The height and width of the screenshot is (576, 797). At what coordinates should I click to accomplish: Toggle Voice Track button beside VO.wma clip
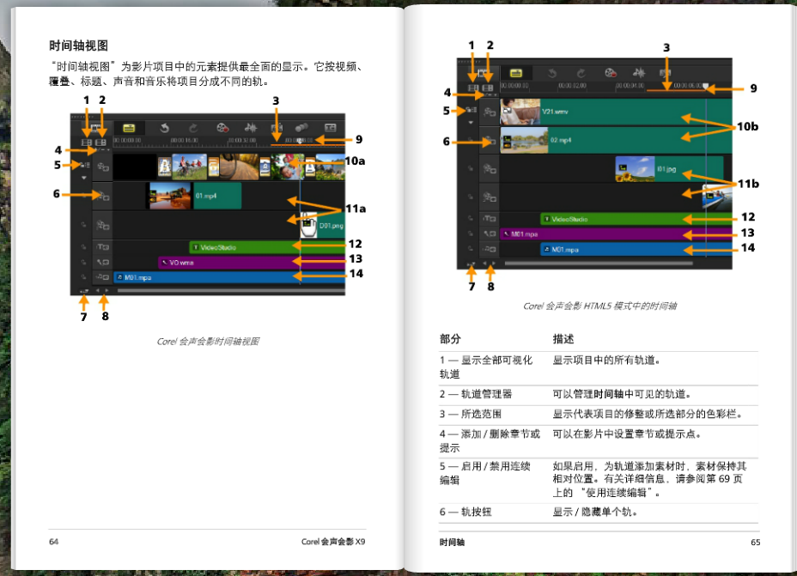tap(103, 262)
